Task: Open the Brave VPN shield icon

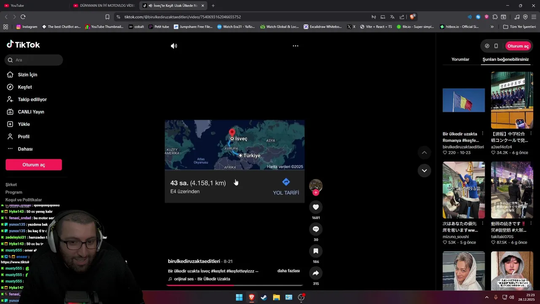Action: coord(525,17)
